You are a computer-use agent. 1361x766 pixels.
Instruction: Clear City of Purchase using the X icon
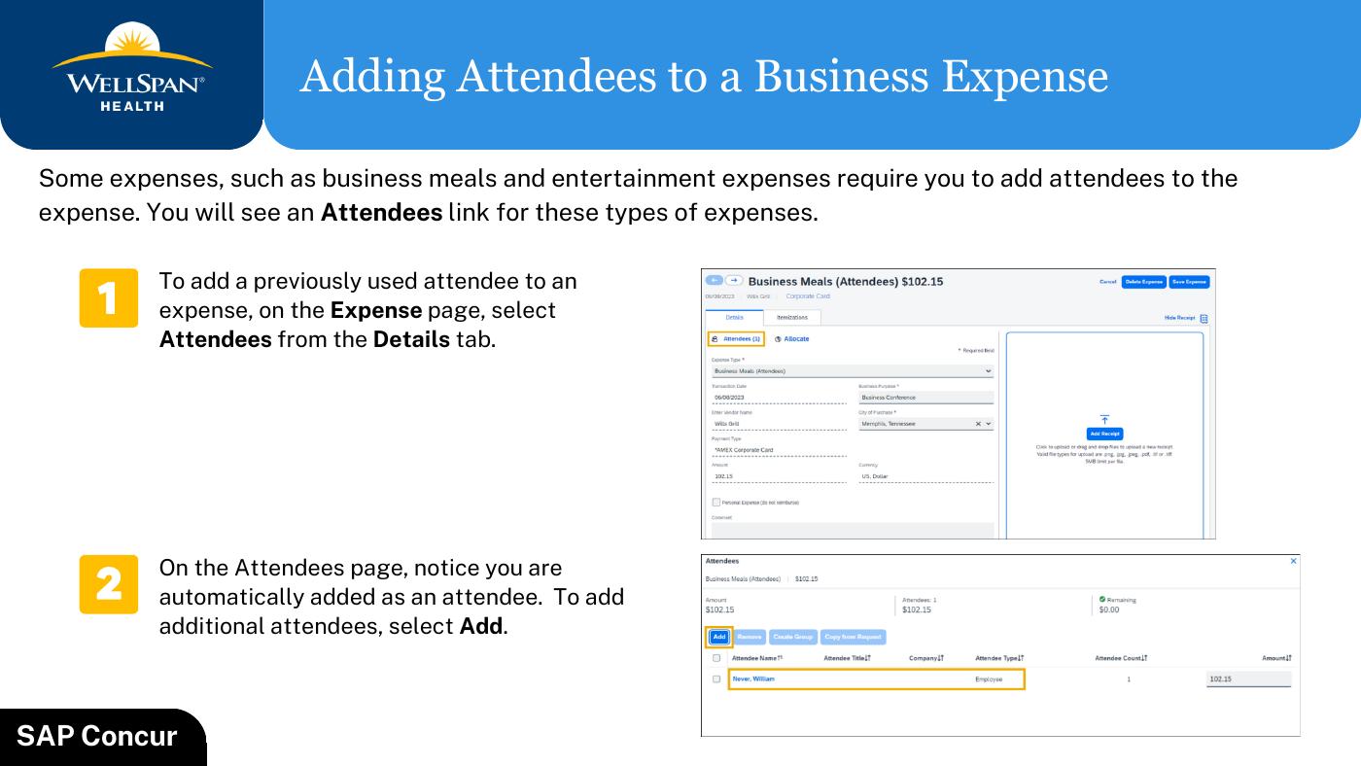[977, 424]
